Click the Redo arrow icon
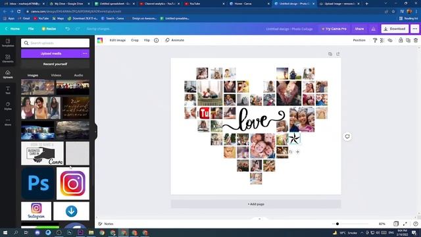421x237 pixels. 78,29
